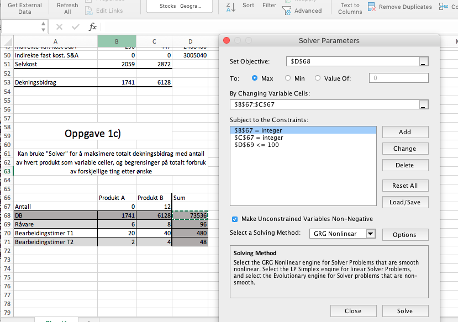The height and width of the screenshot is (322, 458).
Task: Click the Name Box field
Action: (x=20, y=27)
